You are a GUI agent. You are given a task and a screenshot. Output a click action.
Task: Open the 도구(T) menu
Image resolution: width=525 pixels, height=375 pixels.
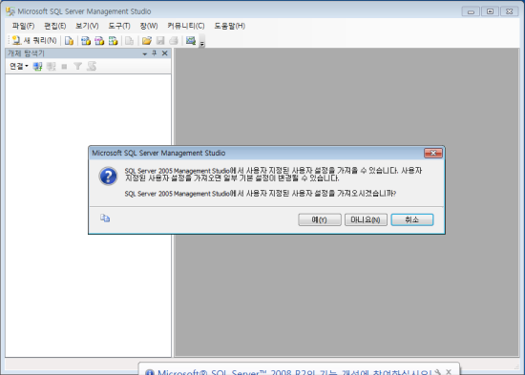(x=119, y=26)
